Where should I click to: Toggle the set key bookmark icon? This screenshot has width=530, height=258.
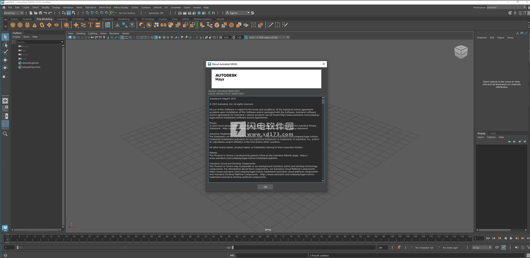point(399,248)
